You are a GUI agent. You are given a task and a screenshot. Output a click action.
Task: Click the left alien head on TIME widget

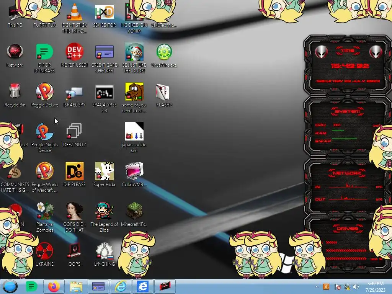pyautogui.click(x=321, y=52)
